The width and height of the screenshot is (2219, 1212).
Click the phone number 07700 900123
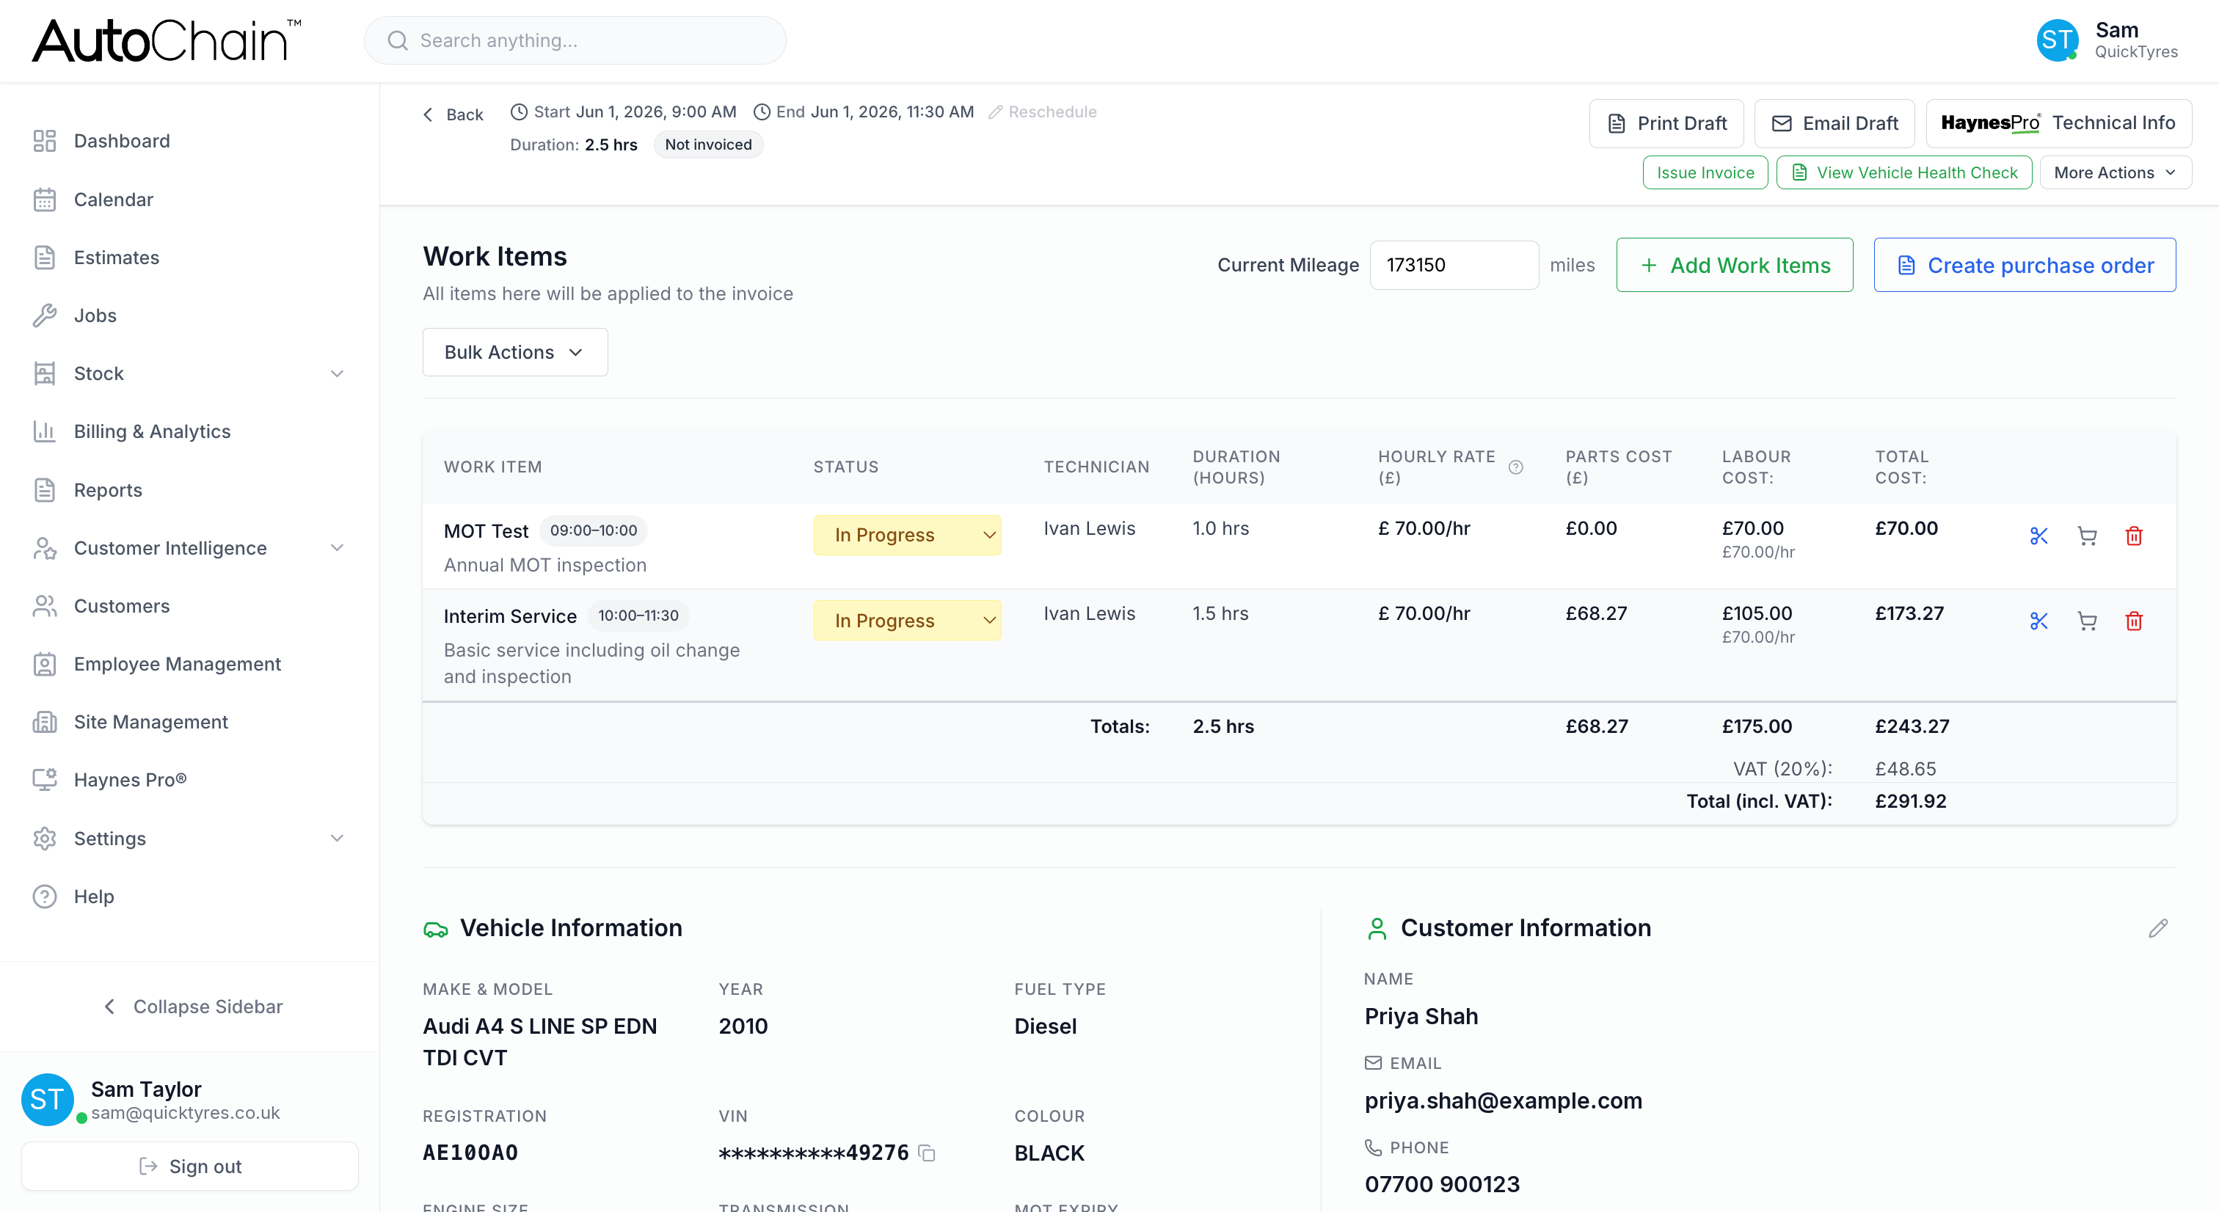pos(1442,1184)
